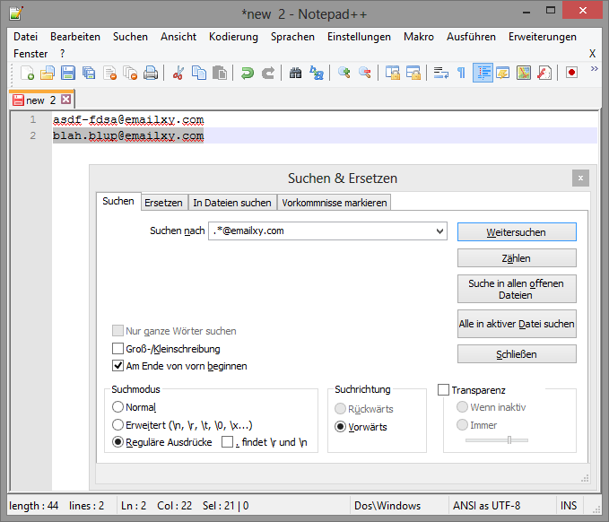The image size is (609, 522).
Task: Click the Open file folder icon
Action: [x=48, y=73]
